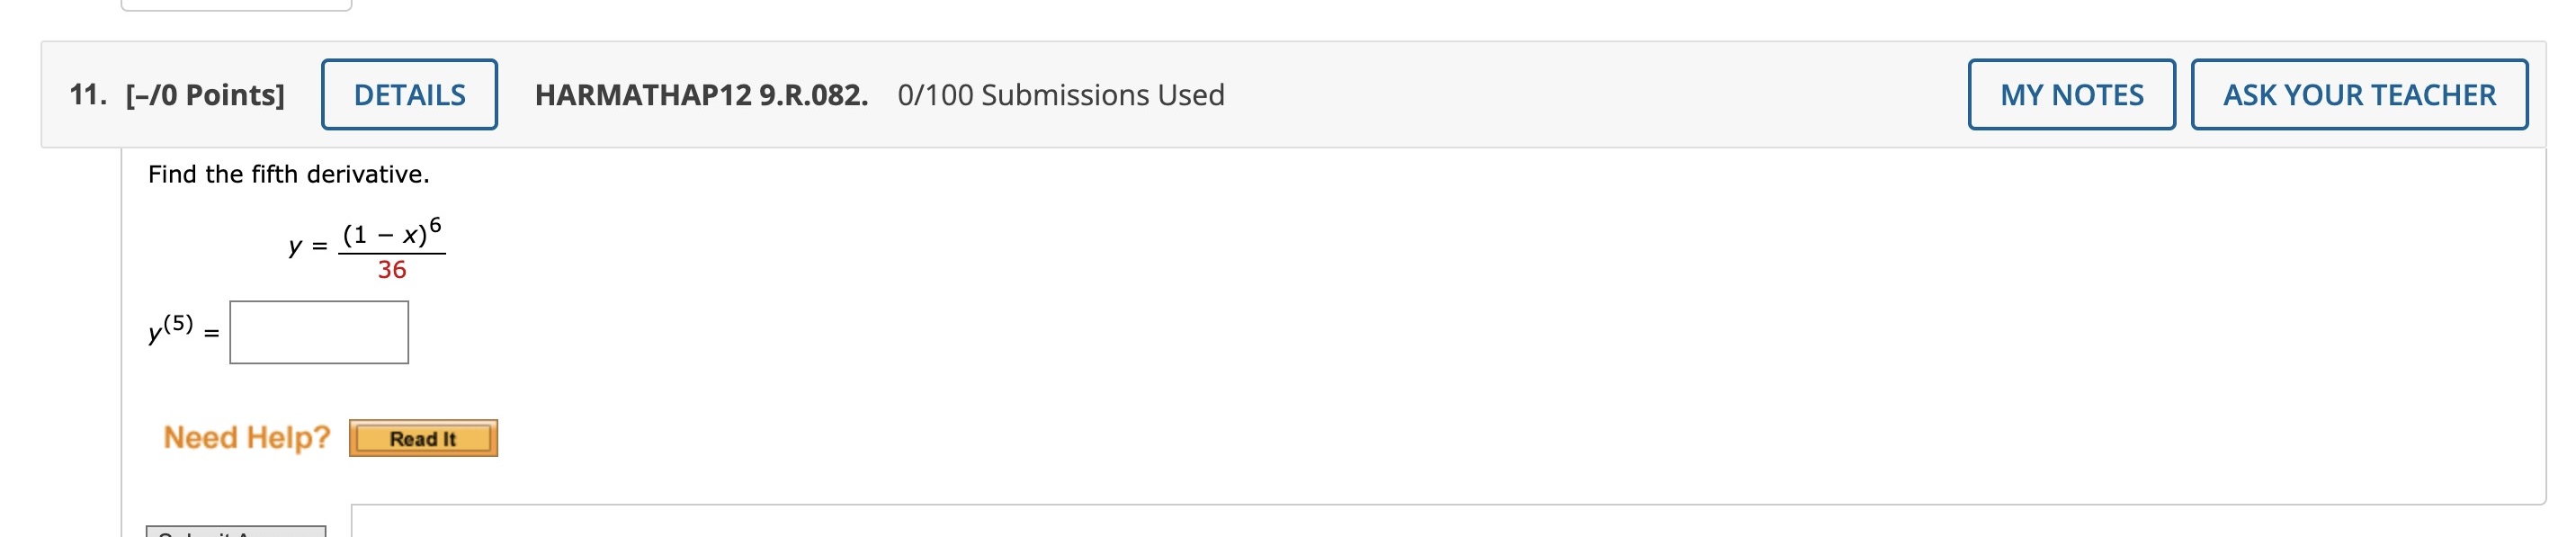Click the MY NOTES button
Viewport: 2576px width, 537px height.
(2070, 95)
